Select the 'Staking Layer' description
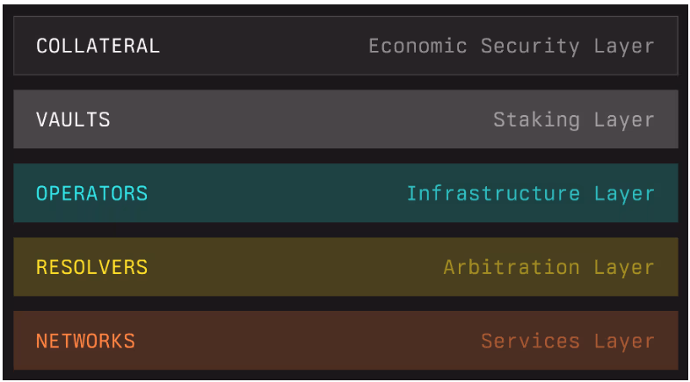The height and width of the screenshot is (382, 690). (x=573, y=119)
